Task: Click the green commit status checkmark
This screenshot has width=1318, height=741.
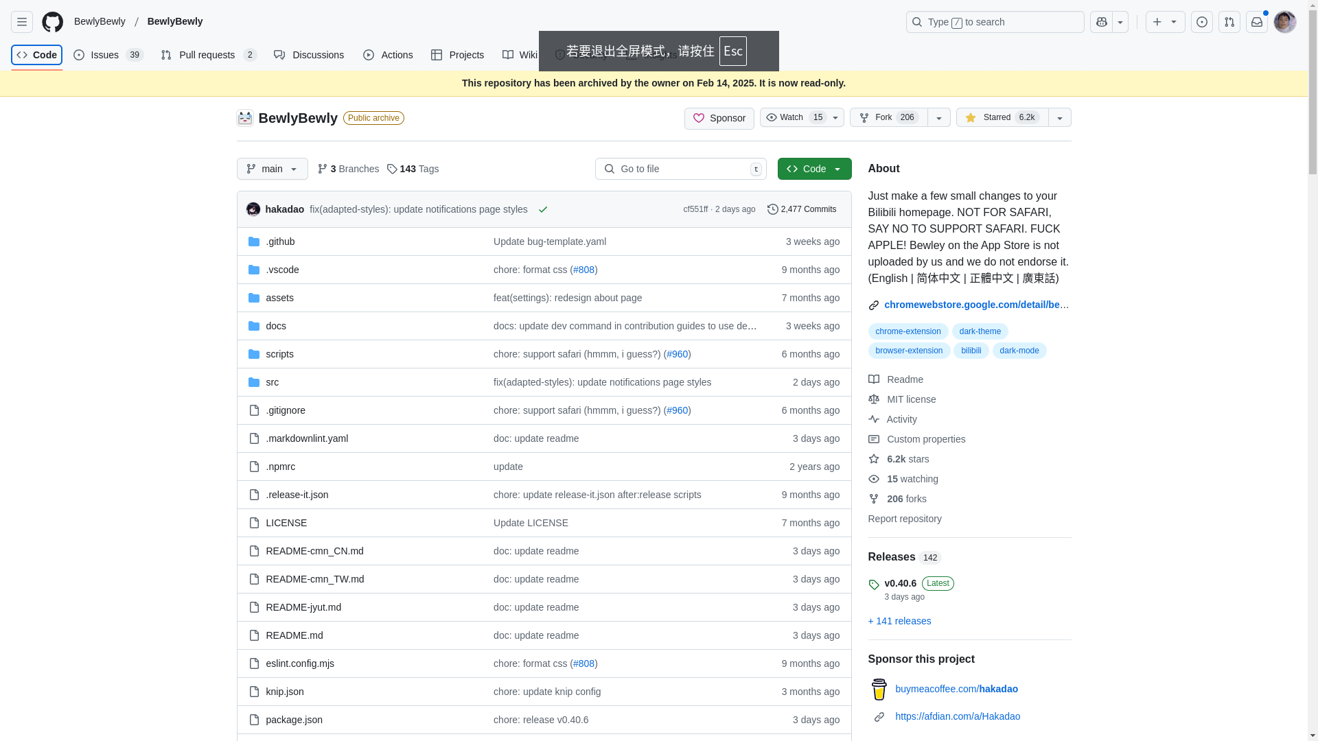Action: [x=543, y=209]
